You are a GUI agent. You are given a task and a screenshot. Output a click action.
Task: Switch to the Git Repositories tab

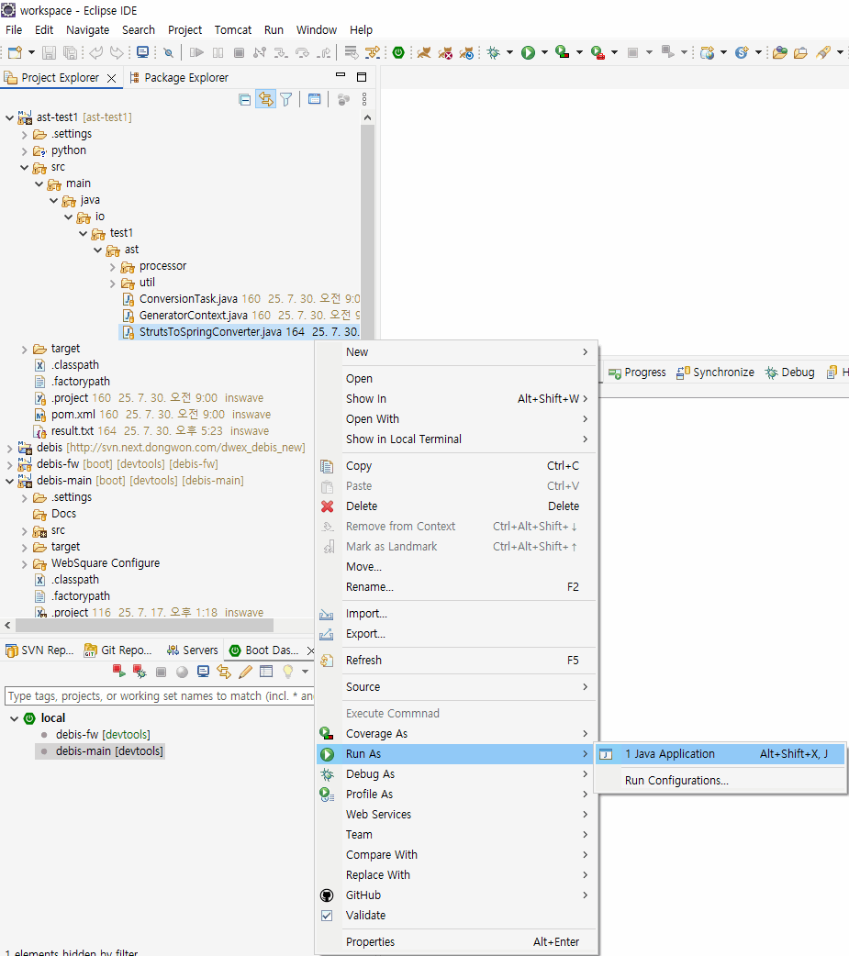pos(117,650)
